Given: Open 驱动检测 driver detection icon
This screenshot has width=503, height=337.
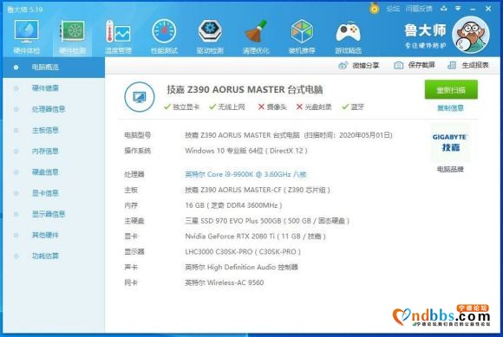Looking at the screenshot, I should point(210,36).
